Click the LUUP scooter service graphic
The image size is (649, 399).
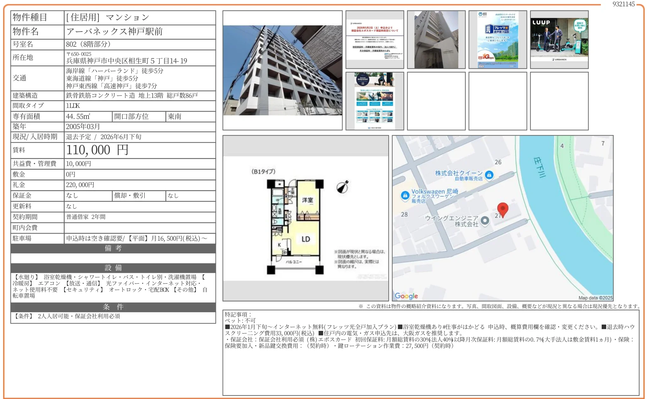point(559,39)
